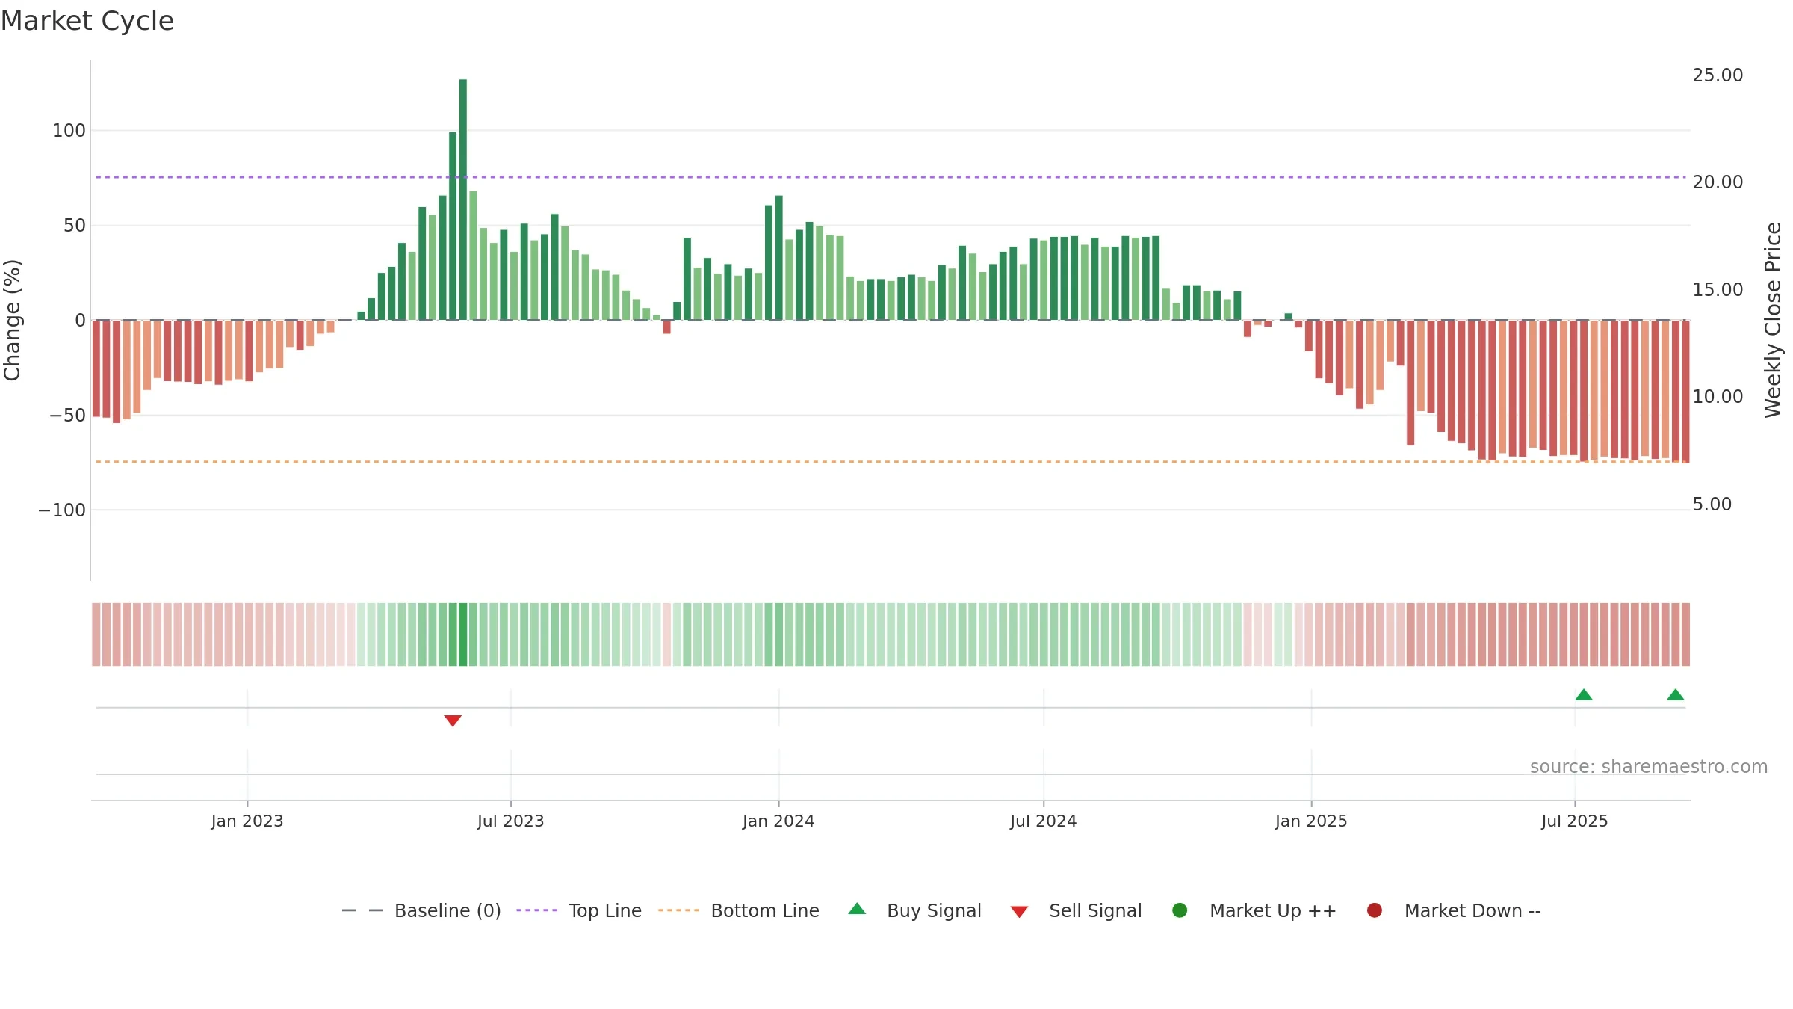Click the source: sharemaestro.com text
This screenshot has width=1793, height=1009.
click(x=1649, y=767)
